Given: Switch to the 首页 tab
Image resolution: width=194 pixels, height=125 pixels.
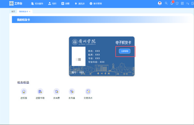Looking at the screenshot, I should (13, 11).
